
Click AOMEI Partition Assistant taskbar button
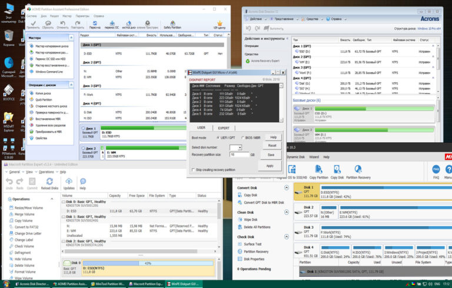click(x=71, y=284)
